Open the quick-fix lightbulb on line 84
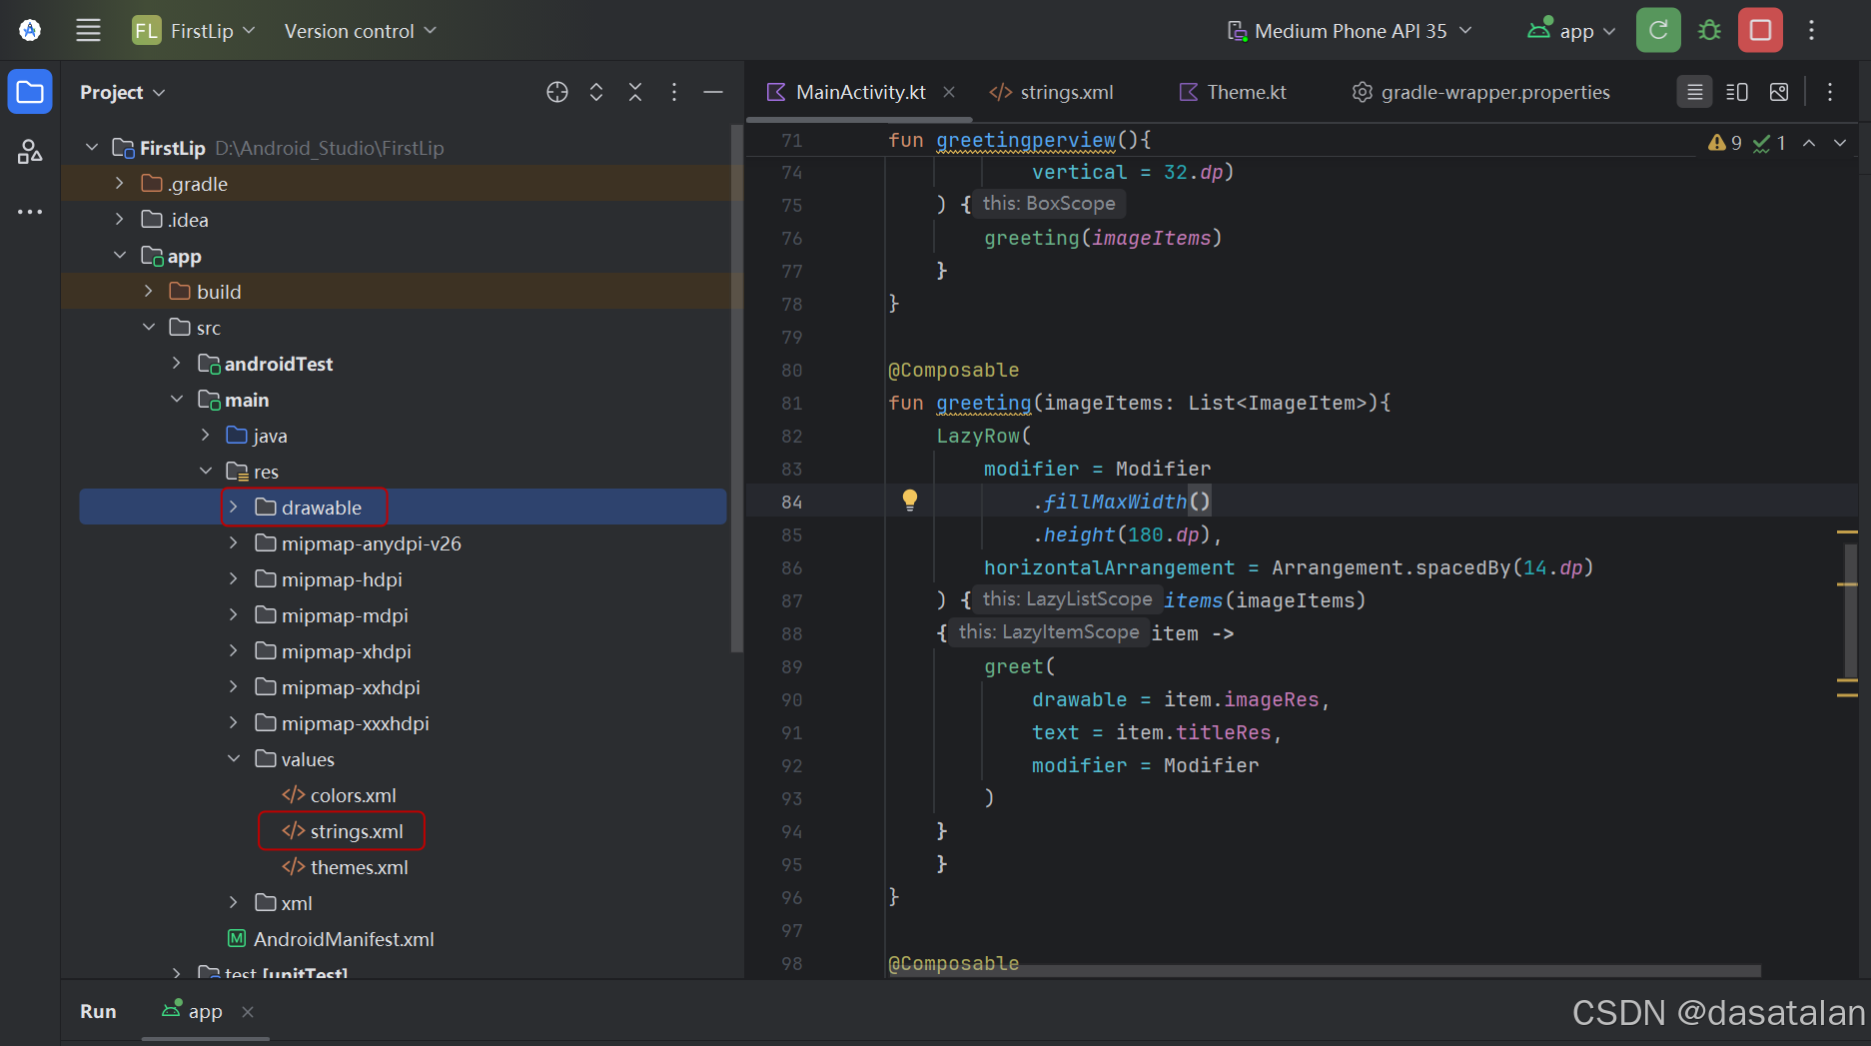Image resolution: width=1871 pixels, height=1046 pixels. click(909, 500)
